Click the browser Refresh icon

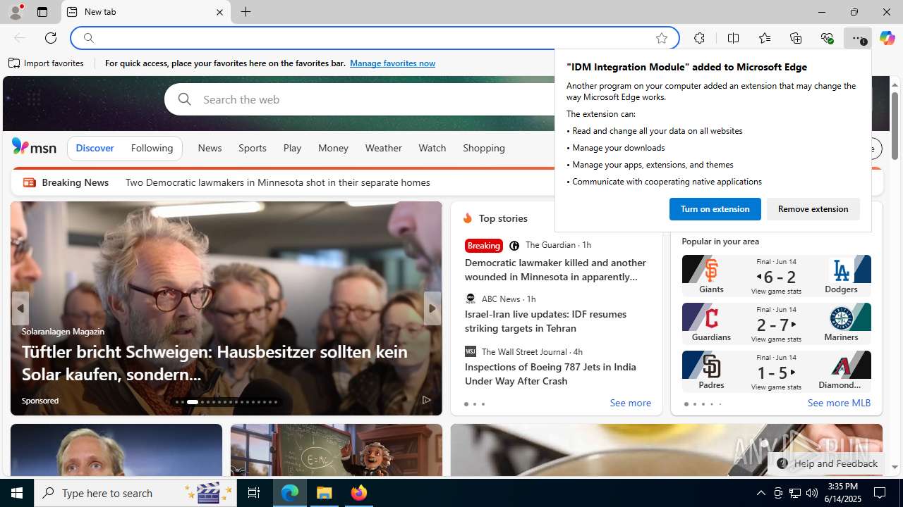(x=51, y=38)
